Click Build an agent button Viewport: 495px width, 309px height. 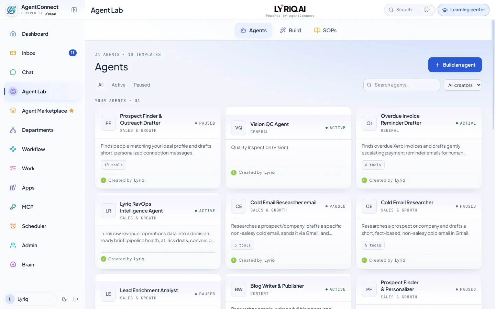click(x=455, y=65)
